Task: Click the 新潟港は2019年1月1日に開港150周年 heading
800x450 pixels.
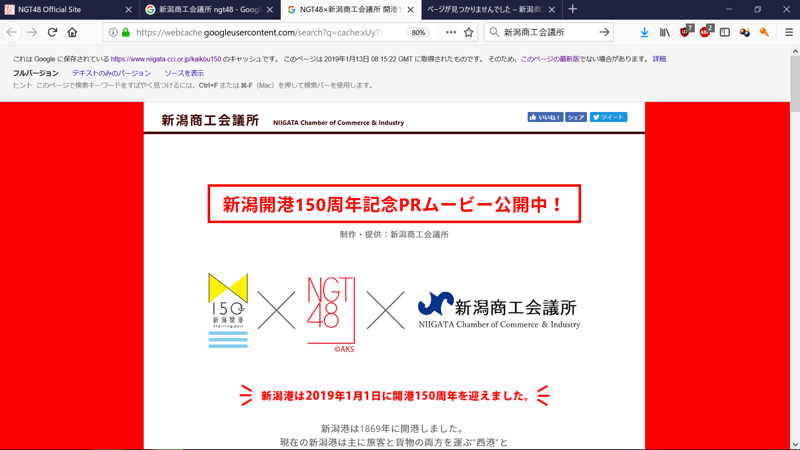Action: point(395,395)
